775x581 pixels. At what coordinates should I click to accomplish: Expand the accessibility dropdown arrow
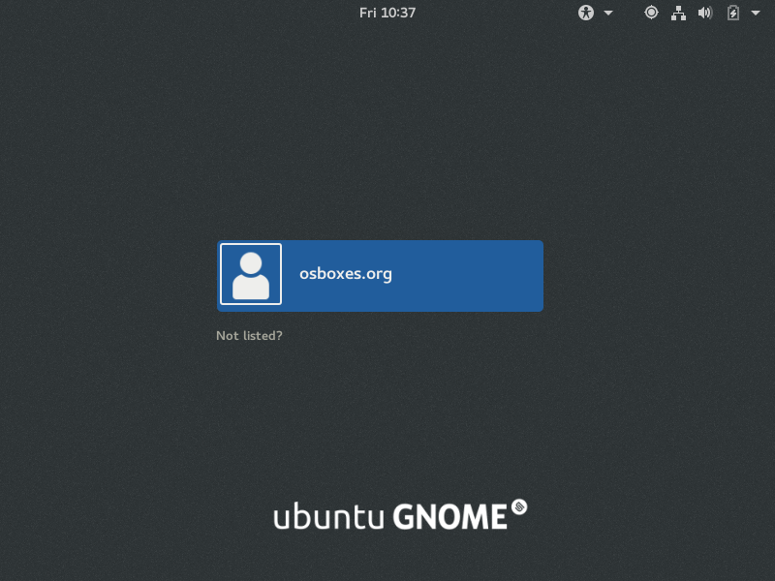[x=608, y=13]
